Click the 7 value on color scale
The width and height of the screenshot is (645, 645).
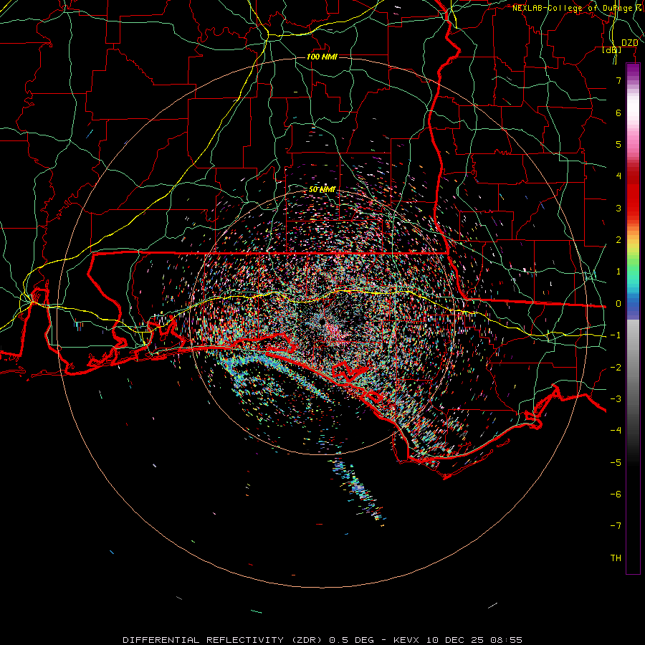618,80
